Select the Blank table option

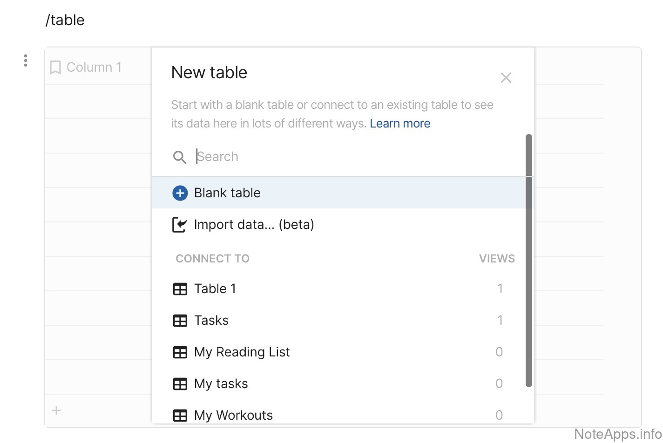coord(227,193)
